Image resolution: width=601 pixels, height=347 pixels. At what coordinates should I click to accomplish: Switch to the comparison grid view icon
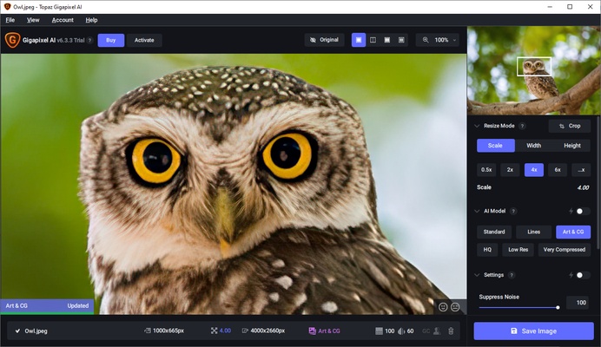(401, 40)
